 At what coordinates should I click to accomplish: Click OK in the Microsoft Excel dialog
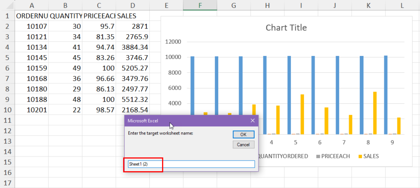click(x=243, y=134)
